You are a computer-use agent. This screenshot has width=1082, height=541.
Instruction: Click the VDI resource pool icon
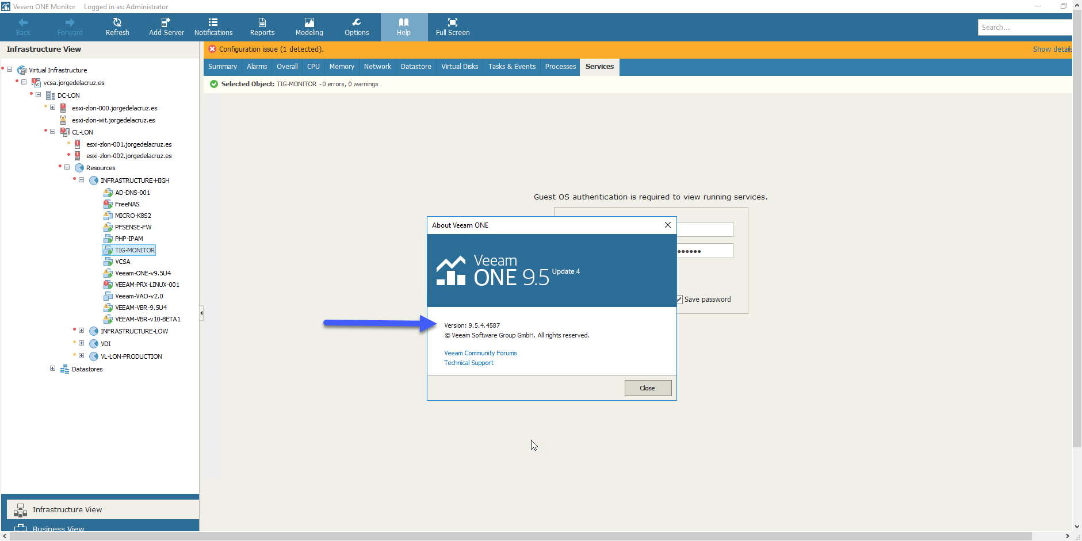94,344
